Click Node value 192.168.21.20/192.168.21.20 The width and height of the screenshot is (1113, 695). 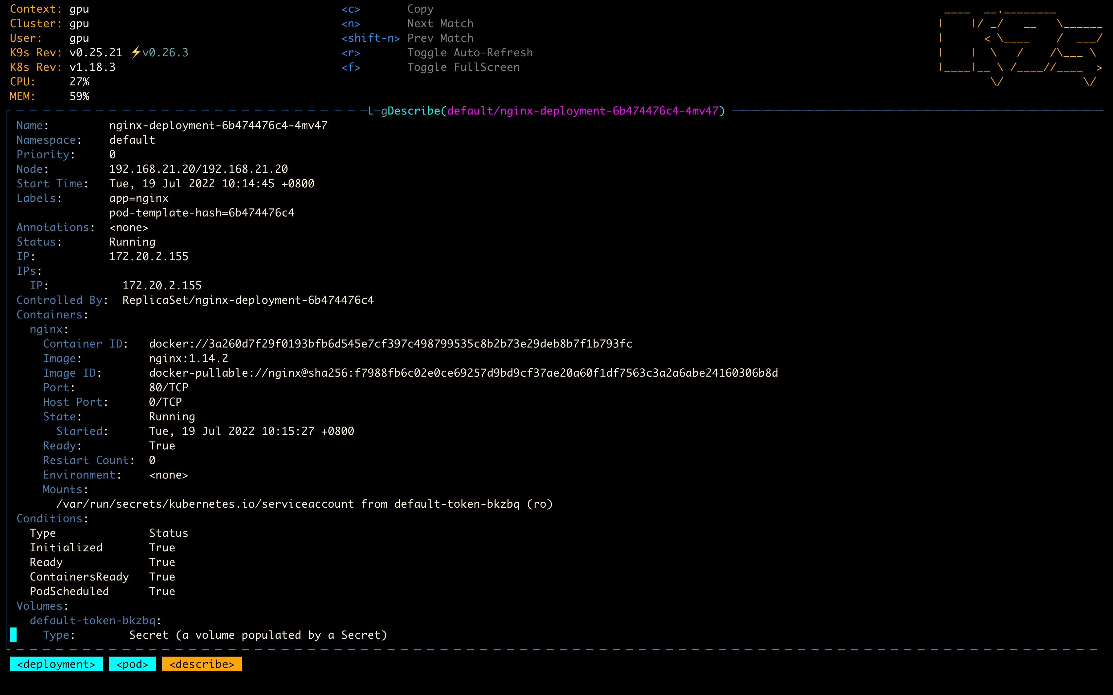199,169
